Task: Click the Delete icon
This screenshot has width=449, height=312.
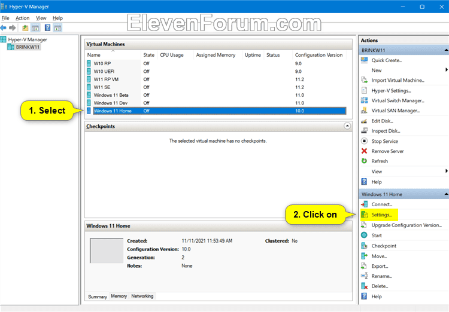Action: point(364,286)
